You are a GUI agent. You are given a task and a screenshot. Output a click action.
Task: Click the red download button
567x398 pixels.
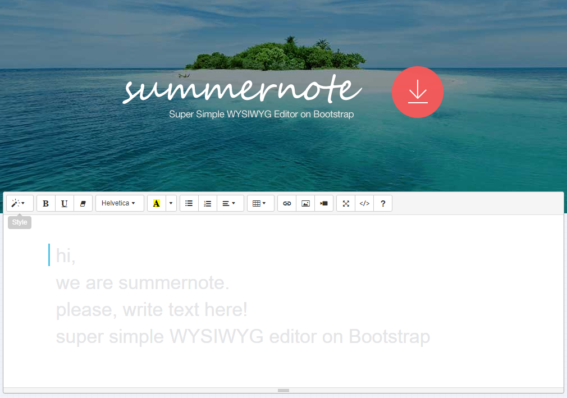click(x=418, y=92)
